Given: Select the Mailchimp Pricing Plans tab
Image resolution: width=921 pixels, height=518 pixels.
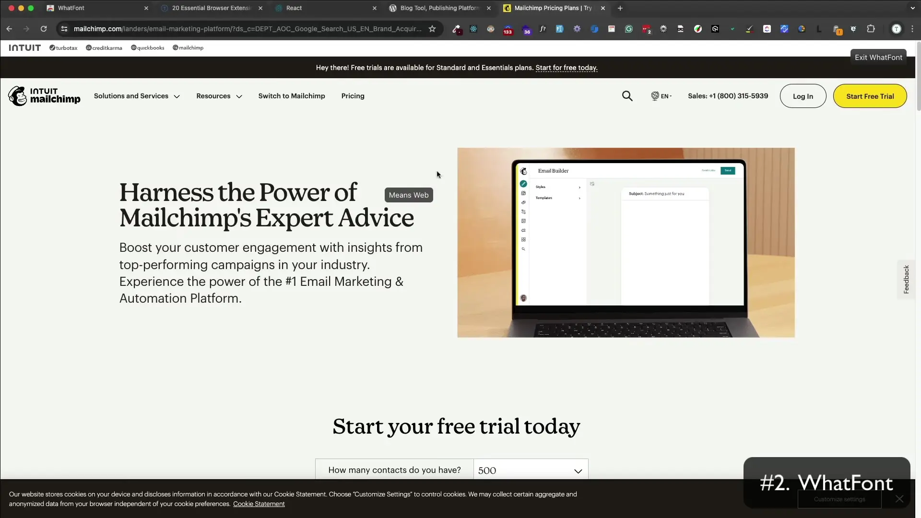Looking at the screenshot, I should tap(554, 8).
